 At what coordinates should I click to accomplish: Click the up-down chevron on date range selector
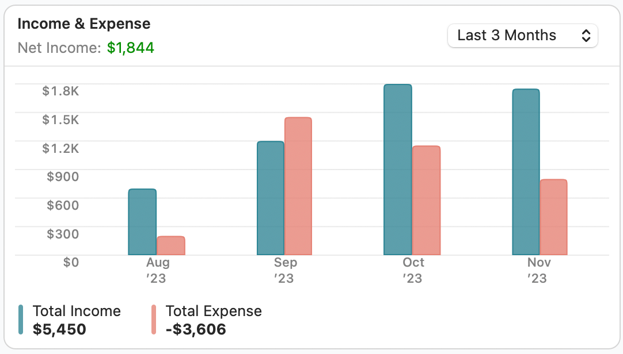tap(587, 35)
